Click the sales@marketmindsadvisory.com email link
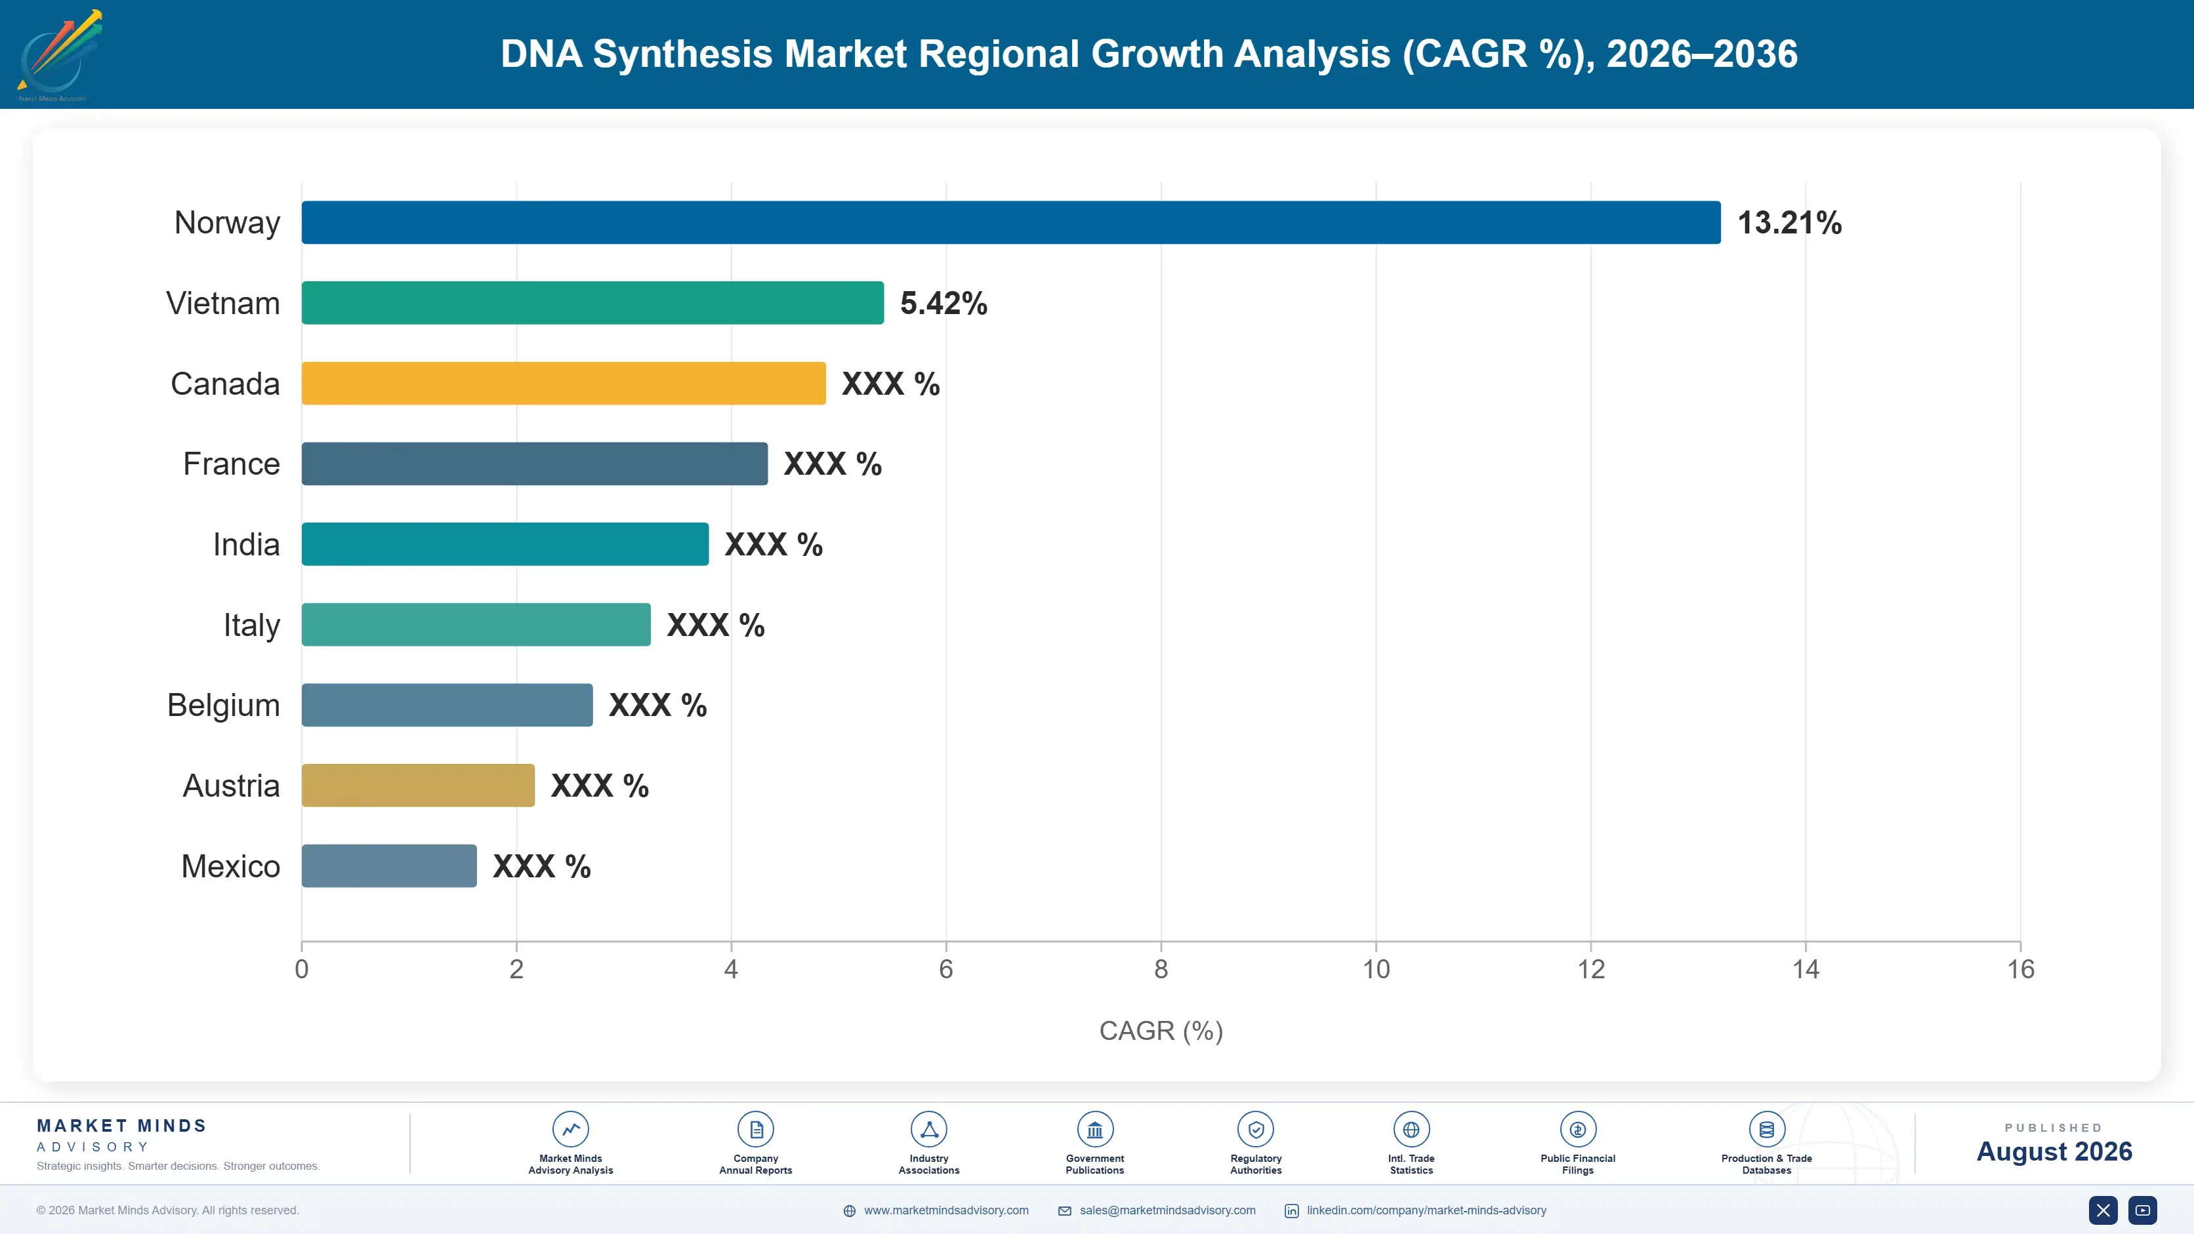This screenshot has height=1234, width=2194. click(x=1168, y=1210)
